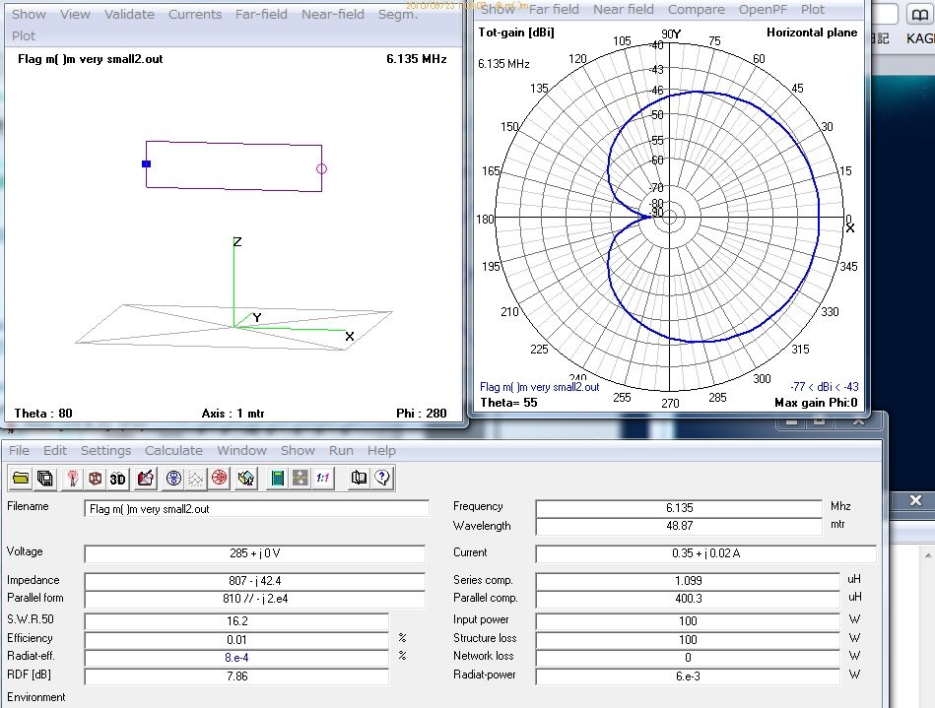Open the Show menu in the geometry window
Screen dimensions: 935x708
coord(29,15)
